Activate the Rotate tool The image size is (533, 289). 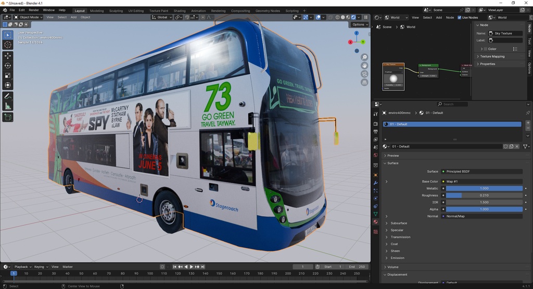click(x=8, y=65)
